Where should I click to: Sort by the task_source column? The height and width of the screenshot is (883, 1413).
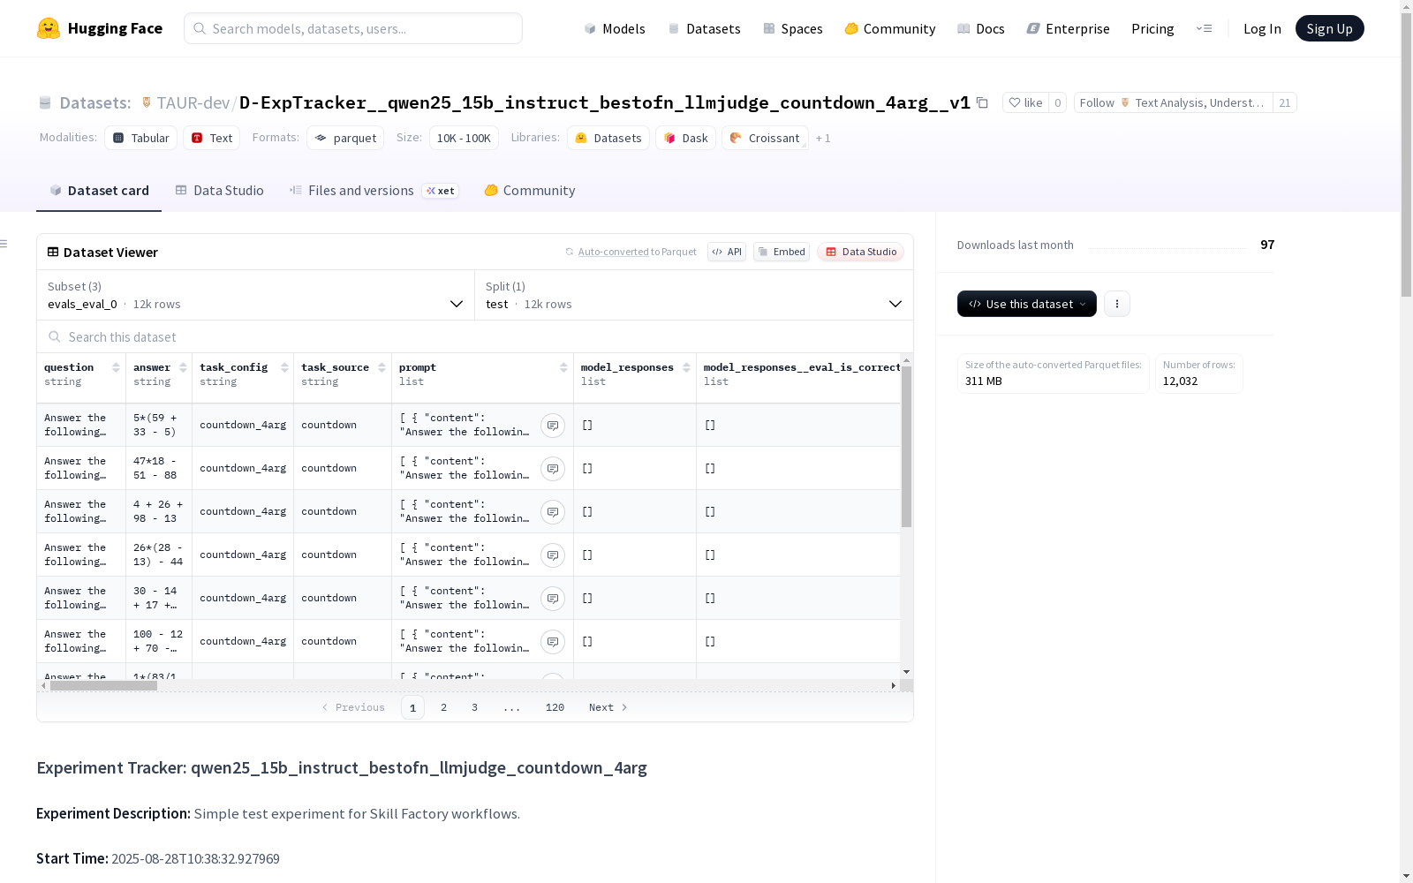382,367
